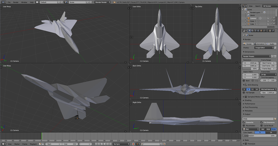The image size is (278, 146).
Task: Click the Animation render button
Action: 259,44
